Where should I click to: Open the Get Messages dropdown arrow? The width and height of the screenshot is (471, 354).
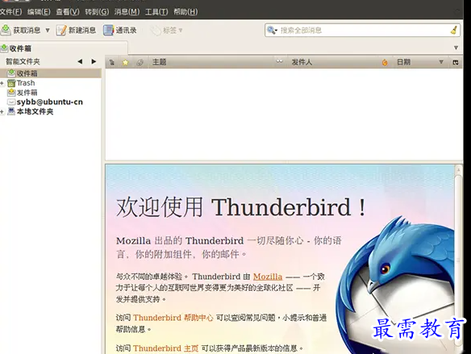click(x=48, y=31)
